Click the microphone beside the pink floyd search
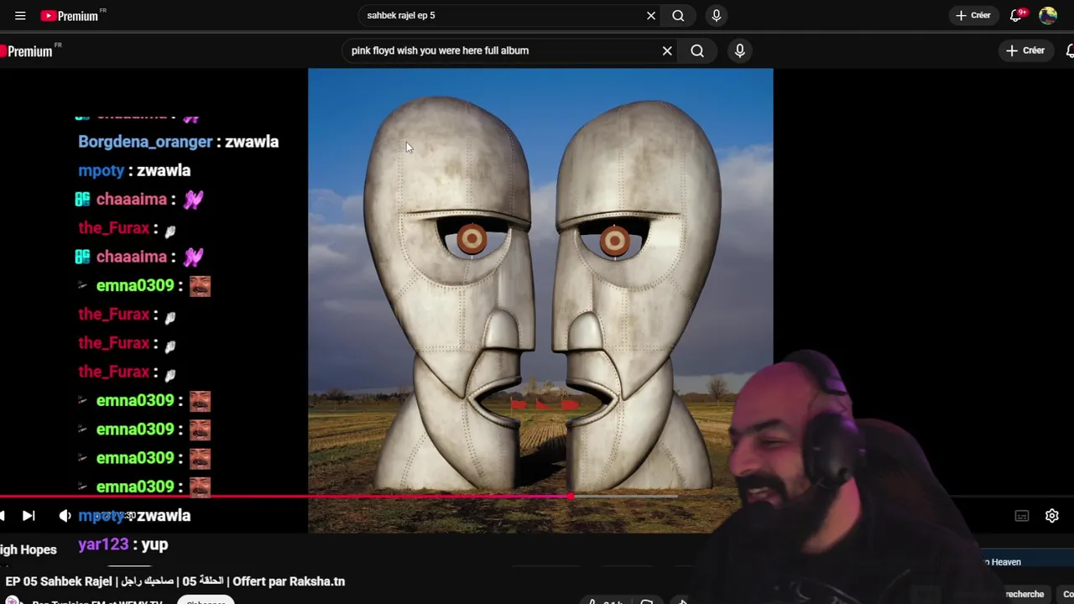 pos(740,50)
